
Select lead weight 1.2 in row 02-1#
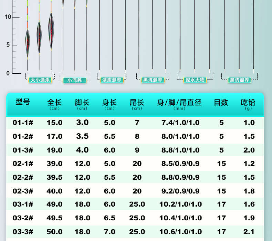coord(249,164)
